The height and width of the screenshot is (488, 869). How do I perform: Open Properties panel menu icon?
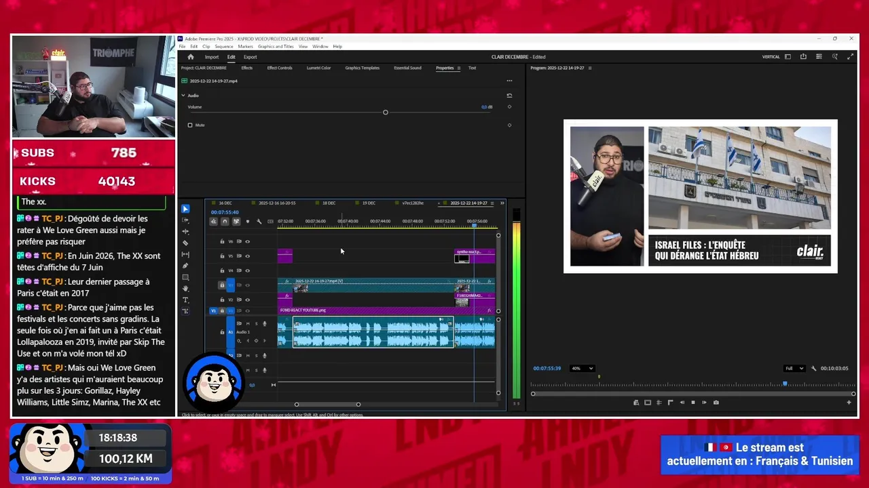(458, 68)
